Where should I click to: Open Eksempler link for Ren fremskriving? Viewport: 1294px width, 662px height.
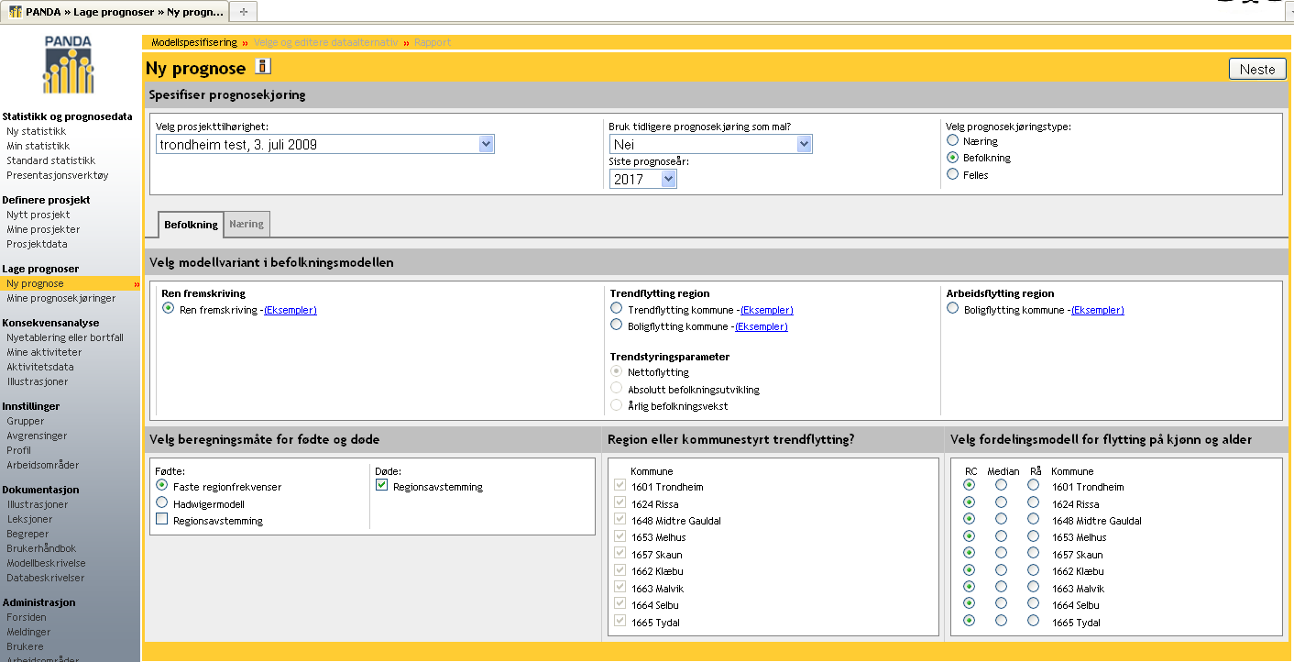click(291, 310)
